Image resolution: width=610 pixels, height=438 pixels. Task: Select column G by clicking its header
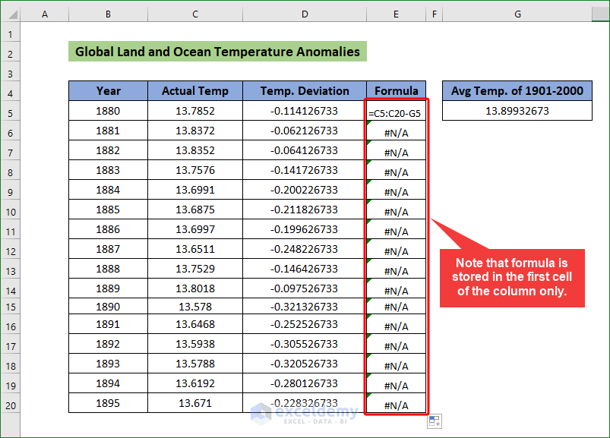[x=517, y=13]
